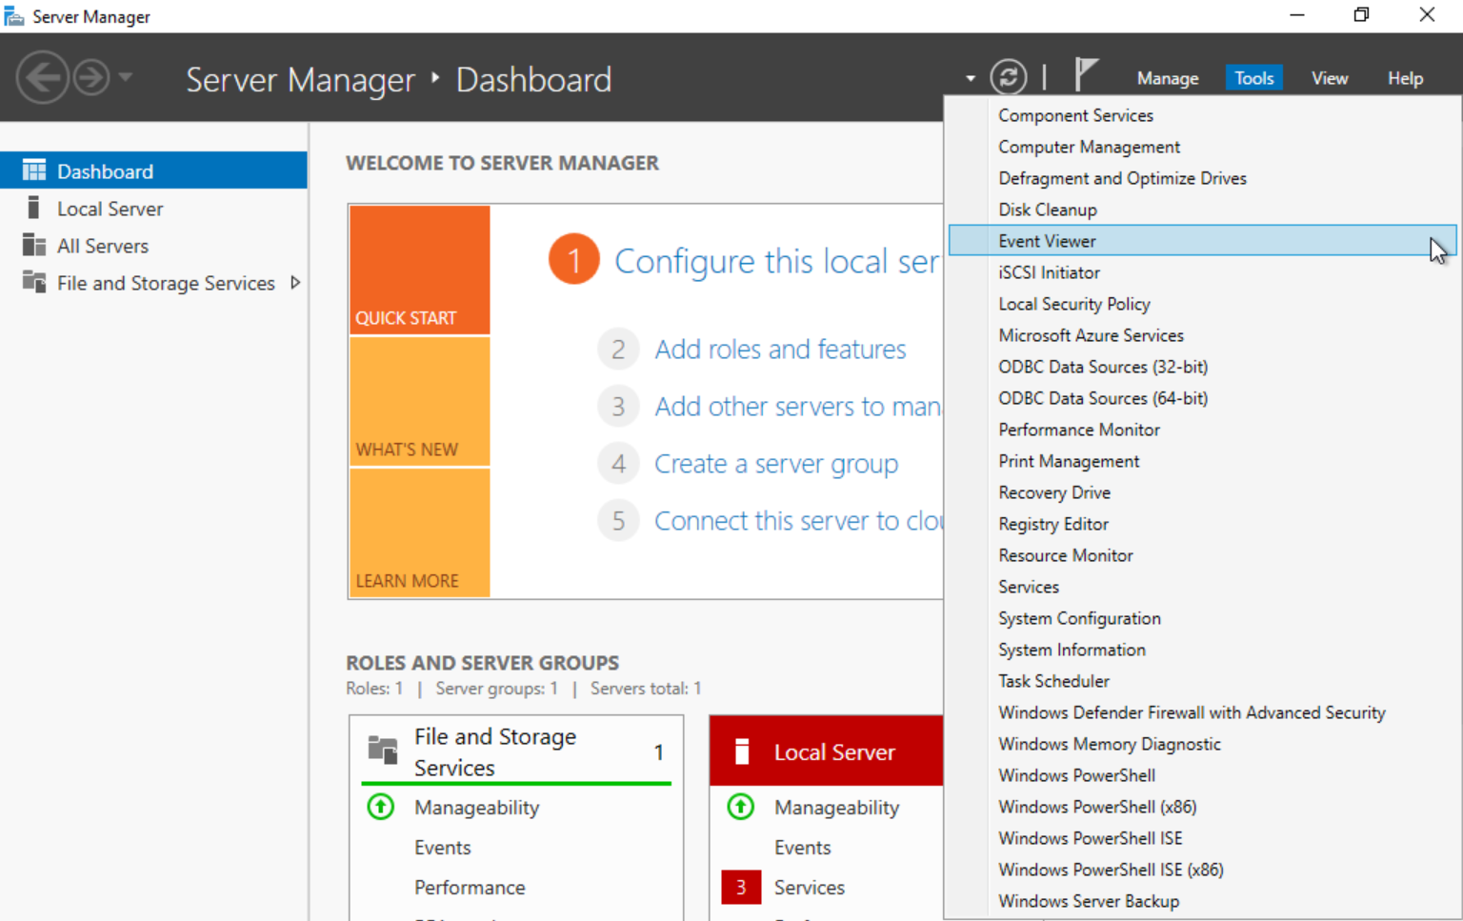
Task: Open Event Viewer from Tools menu
Action: click(x=1202, y=241)
